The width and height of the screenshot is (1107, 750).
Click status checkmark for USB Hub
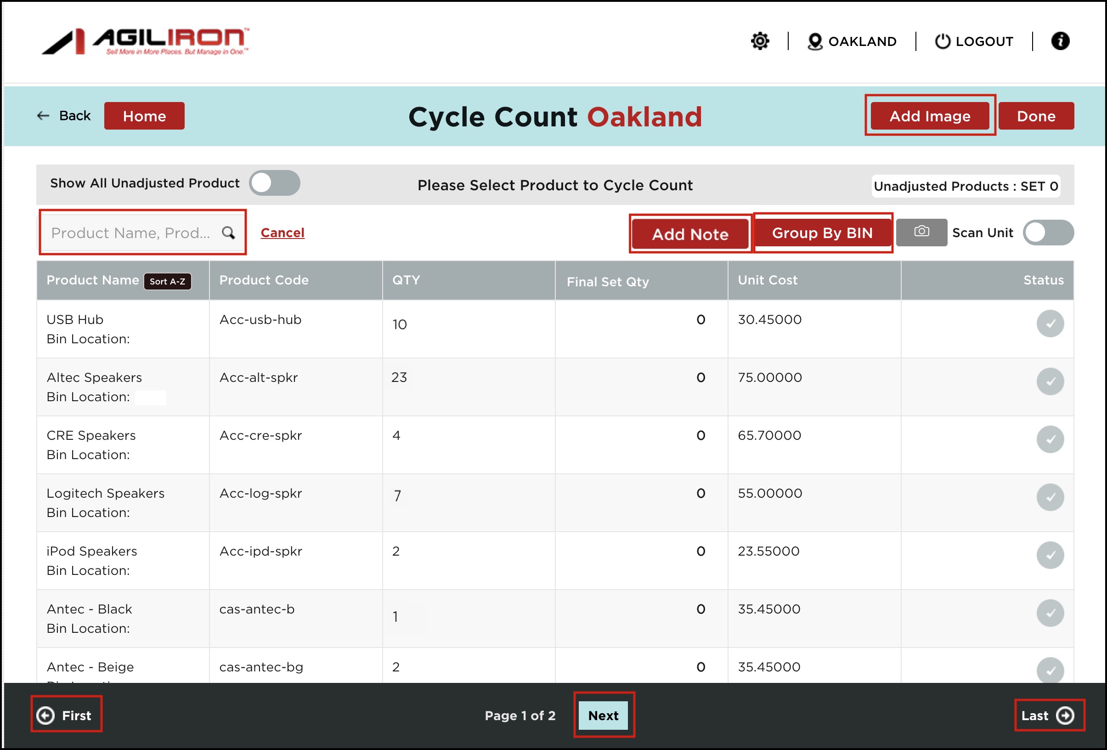click(x=1050, y=324)
